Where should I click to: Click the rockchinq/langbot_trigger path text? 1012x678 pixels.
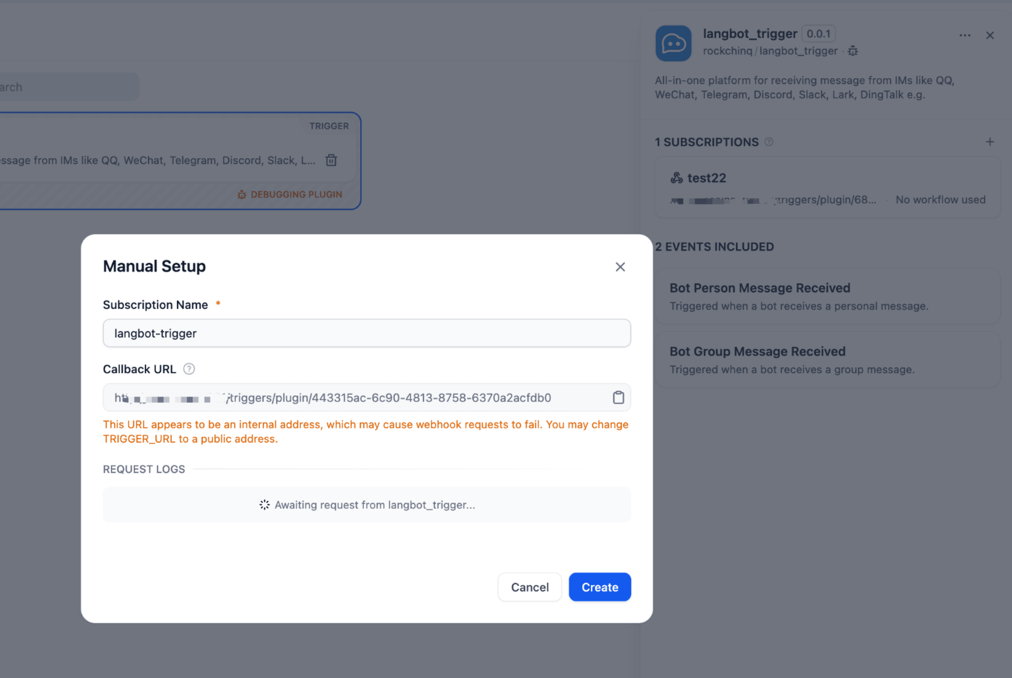coord(770,51)
